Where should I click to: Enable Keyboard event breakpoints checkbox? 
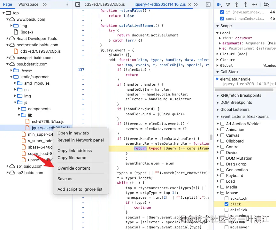222,175
